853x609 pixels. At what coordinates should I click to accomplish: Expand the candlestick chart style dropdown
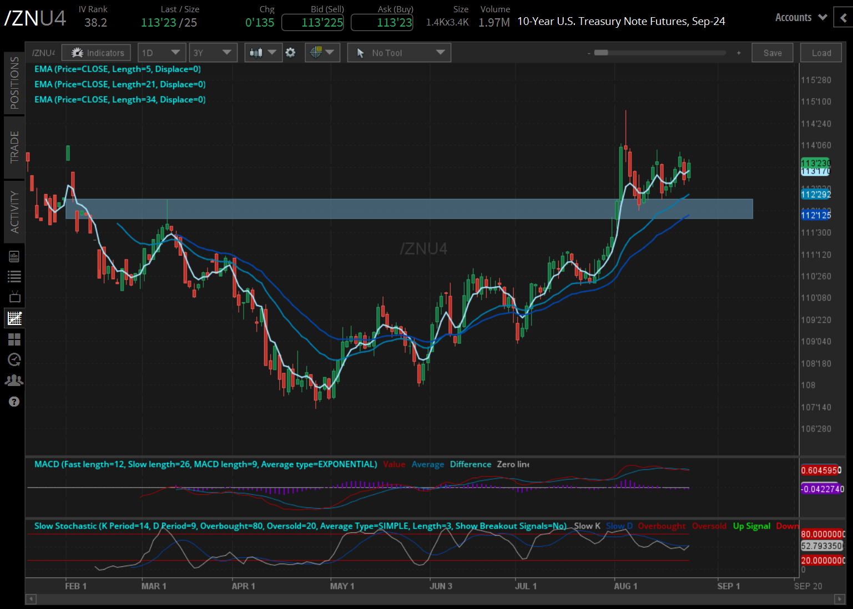click(x=263, y=53)
